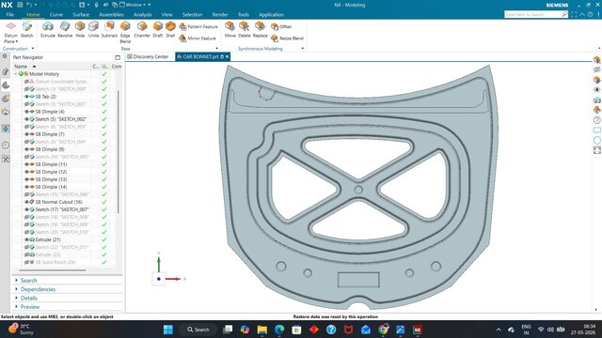Select the Move Face tool
Image resolution: width=602 pixels, height=338 pixels.
(x=230, y=29)
